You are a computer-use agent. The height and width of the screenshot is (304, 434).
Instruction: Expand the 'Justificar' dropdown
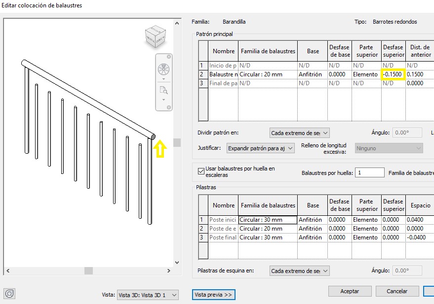(x=261, y=148)
